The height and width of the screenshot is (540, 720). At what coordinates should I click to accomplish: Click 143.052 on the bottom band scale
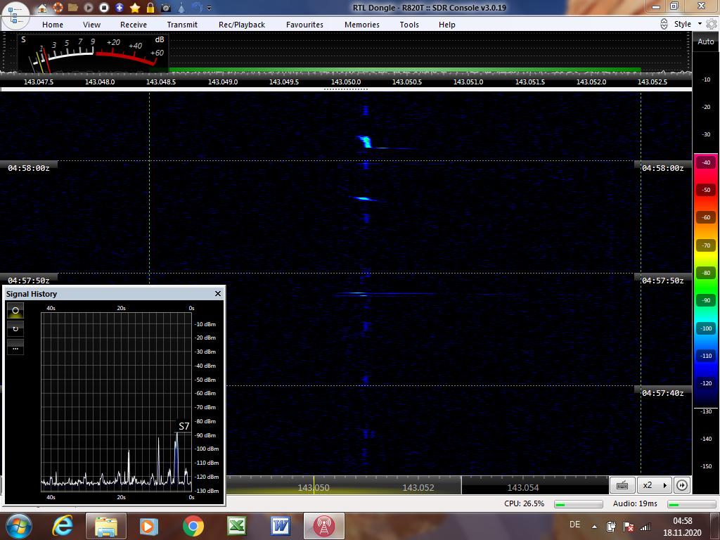tap(418, 488)
